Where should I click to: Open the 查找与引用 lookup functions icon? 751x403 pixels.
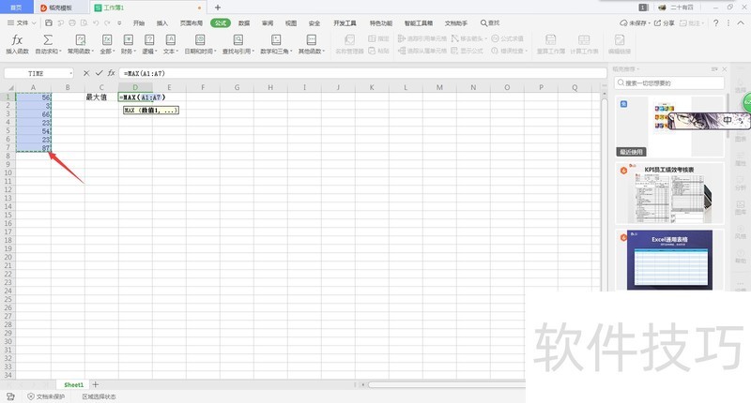click(238, 39)
